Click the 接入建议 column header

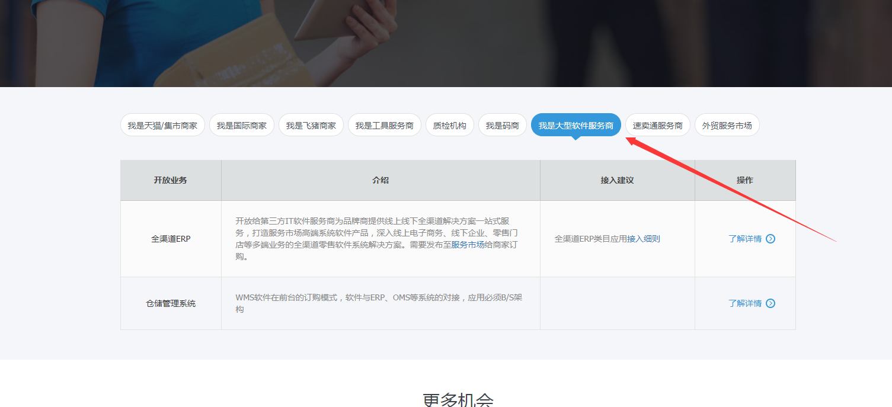pyautogui.click(x=618, y=180)
